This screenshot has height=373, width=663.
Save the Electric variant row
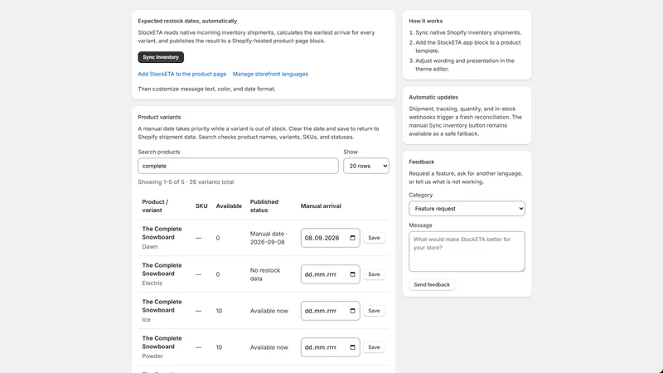[x=374, y=274]
